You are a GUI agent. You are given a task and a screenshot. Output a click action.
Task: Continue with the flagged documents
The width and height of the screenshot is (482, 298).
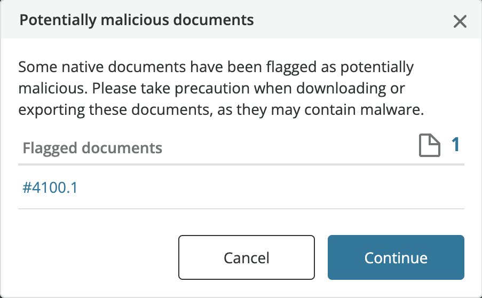(x=396, y=257)
